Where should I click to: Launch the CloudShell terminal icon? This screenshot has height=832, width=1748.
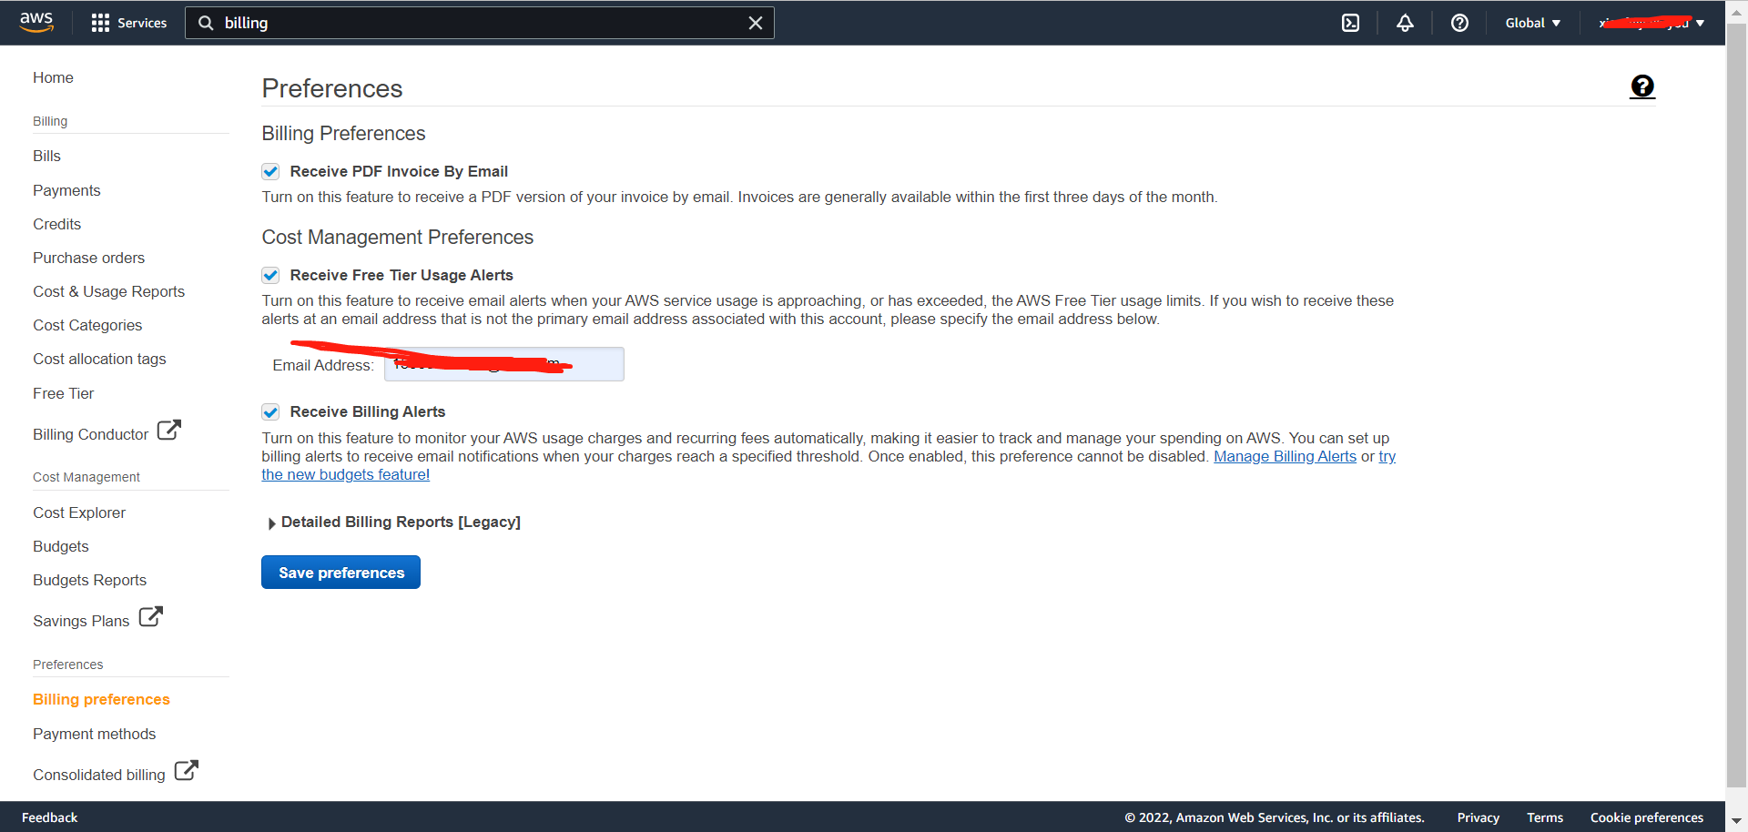click(x=1350, y=23)
